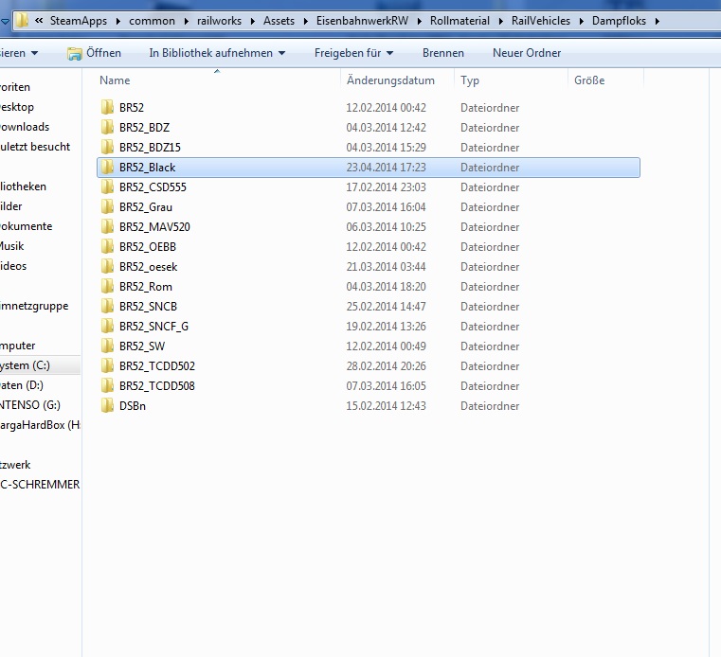Select Bilder in navigation pane
This screenshot has height=657, width=721.
click(11, 206)
